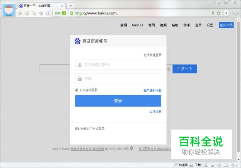The image size is (241, 168).
Task: Open the 下载 downloads status bar item
Action: click(x=195, y=165)
